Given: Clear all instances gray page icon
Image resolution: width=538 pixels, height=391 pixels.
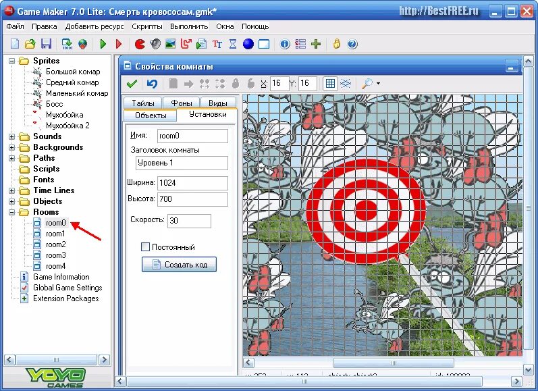Looking at the screenshot, I should [173, 84].
